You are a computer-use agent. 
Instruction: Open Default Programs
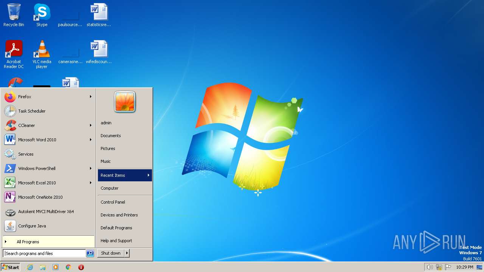125,228
